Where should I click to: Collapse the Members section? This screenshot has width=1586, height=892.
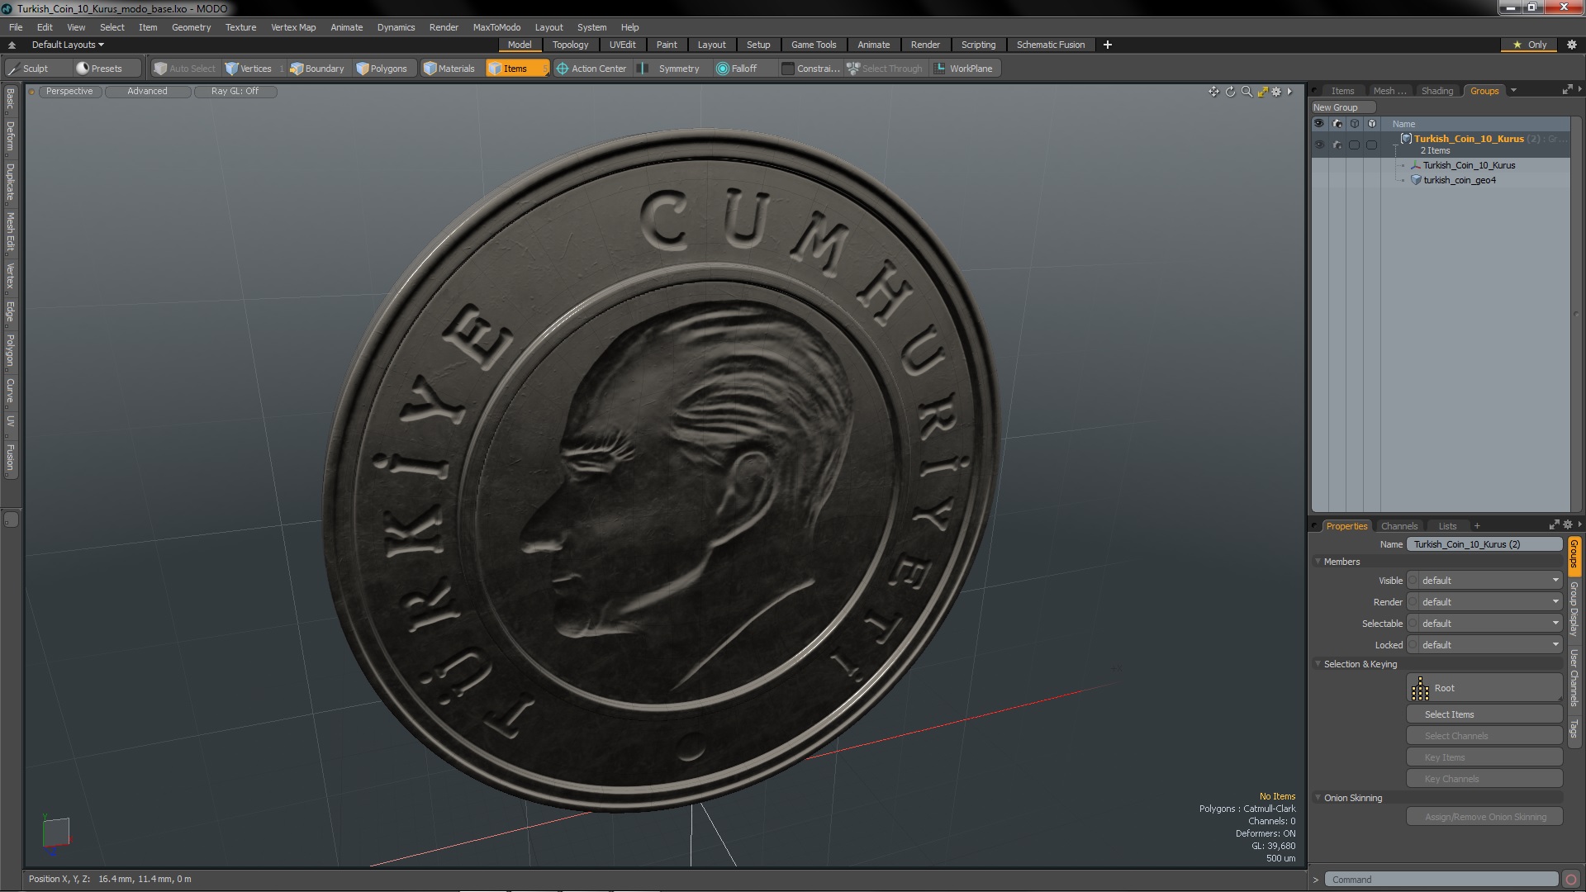pos(1318,562)
